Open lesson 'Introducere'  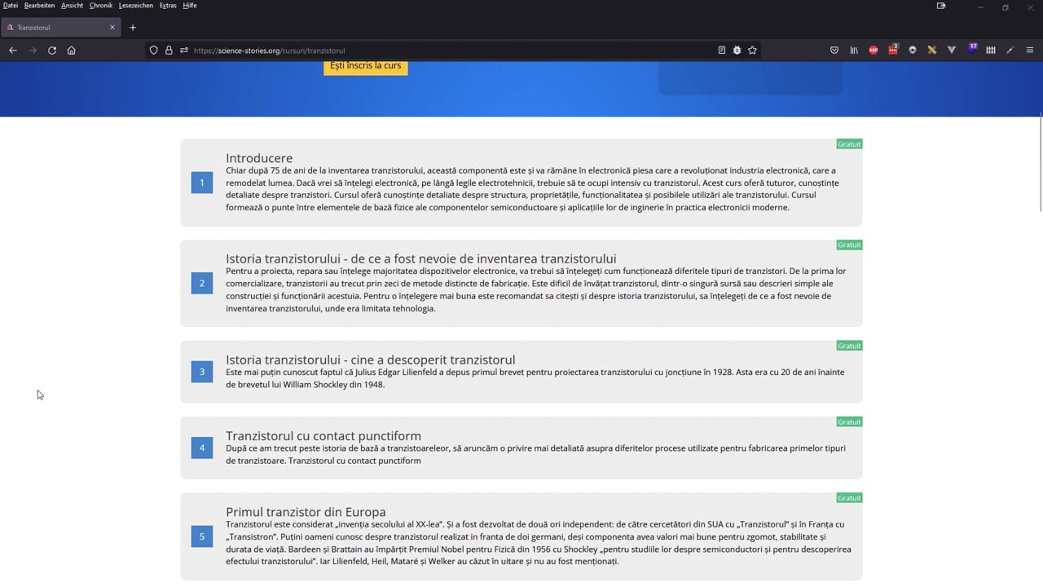click(x=259, y=158)
